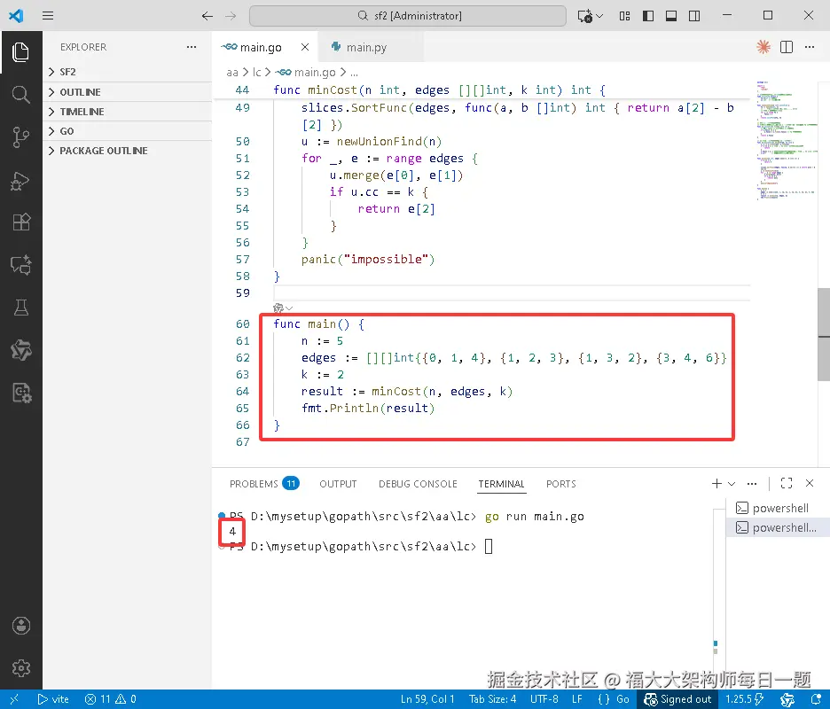Click the aa breadcrumb segment
This screenshot has width=830, height=709.
231,72
